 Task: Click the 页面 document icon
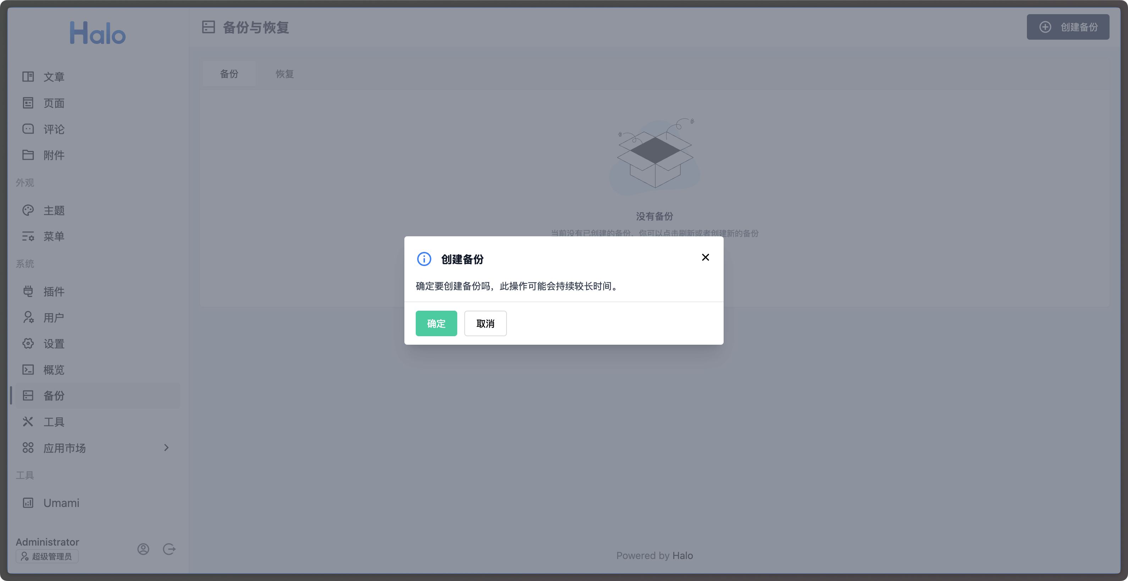click(x=28, y=103)
